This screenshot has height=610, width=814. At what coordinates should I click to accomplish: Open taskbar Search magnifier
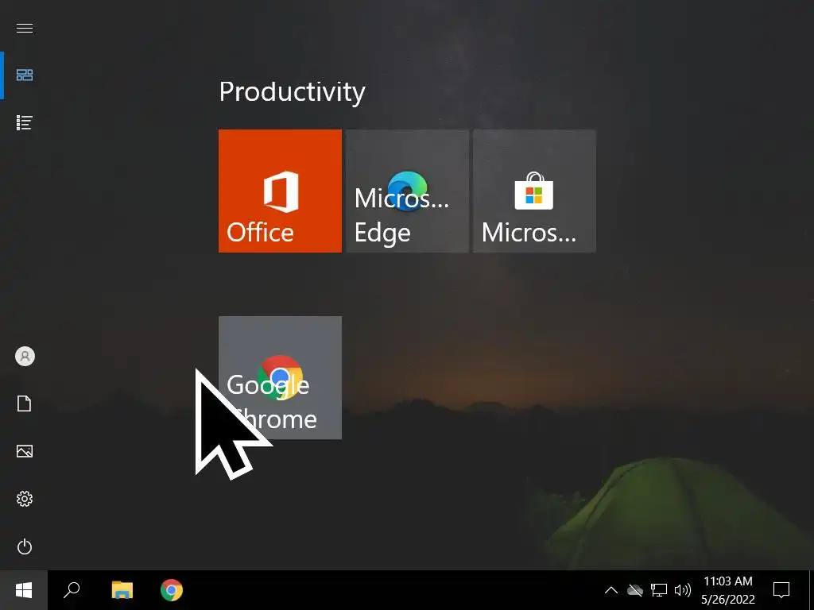click(x=72, y=590)
